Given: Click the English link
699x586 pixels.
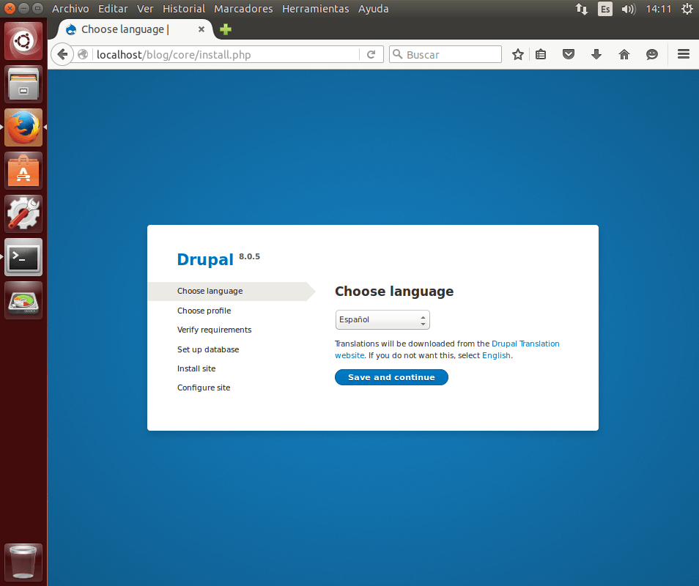Looking at the screenshot, I should (x=496, y=355).
